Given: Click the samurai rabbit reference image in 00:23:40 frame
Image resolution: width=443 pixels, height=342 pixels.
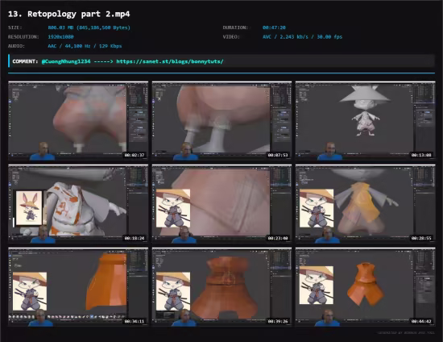Looking at the screenshot, I should [x=173, y=208].
